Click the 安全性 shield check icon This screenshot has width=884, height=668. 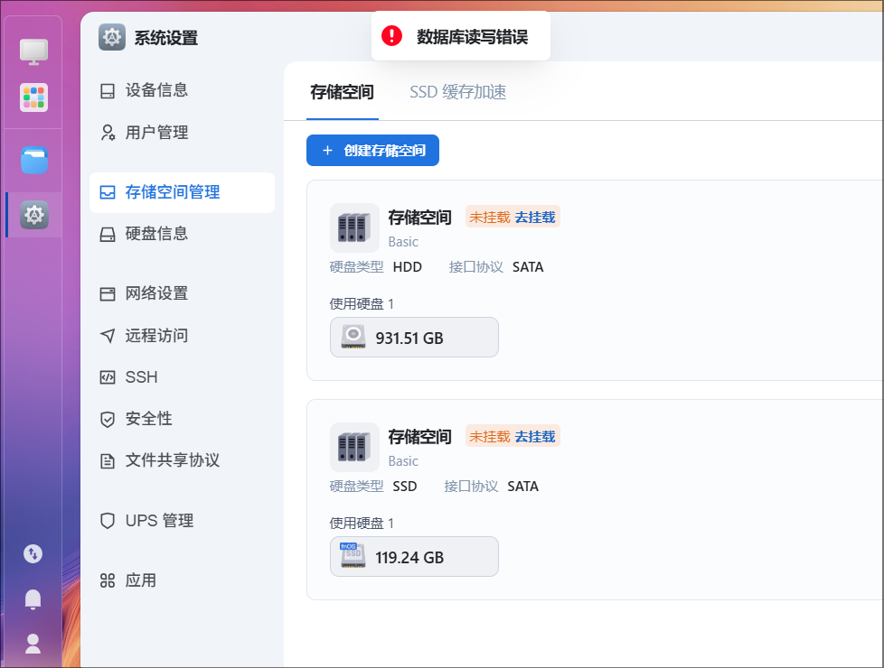click(x=108, y=419)
